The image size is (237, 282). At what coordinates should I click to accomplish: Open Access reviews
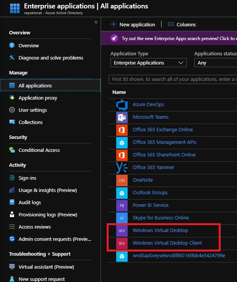click(x=35, y=227)
